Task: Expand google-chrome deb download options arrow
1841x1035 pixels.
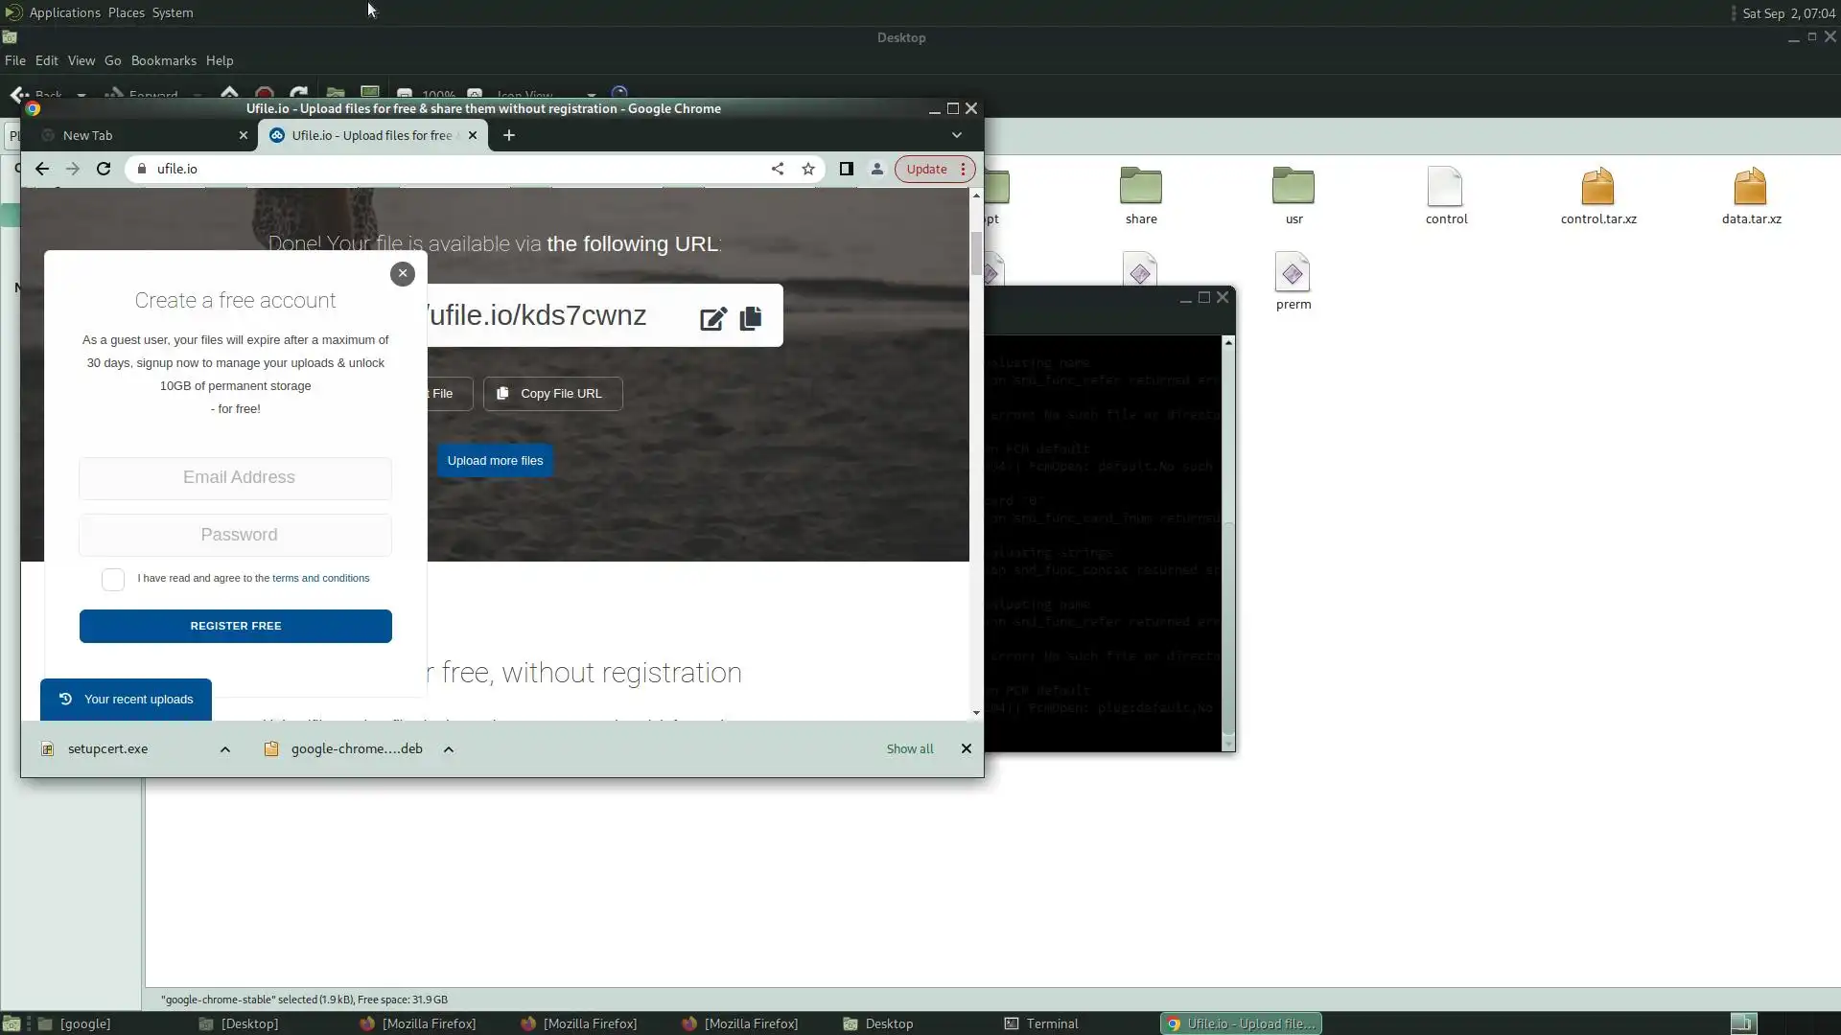Action: point(449,749)
